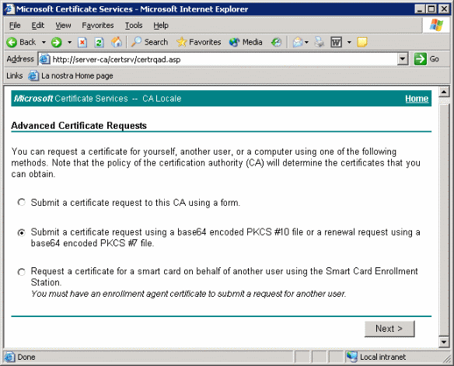454x366 pixels.
Task: Click the Print icon
Action: point(320,42)
